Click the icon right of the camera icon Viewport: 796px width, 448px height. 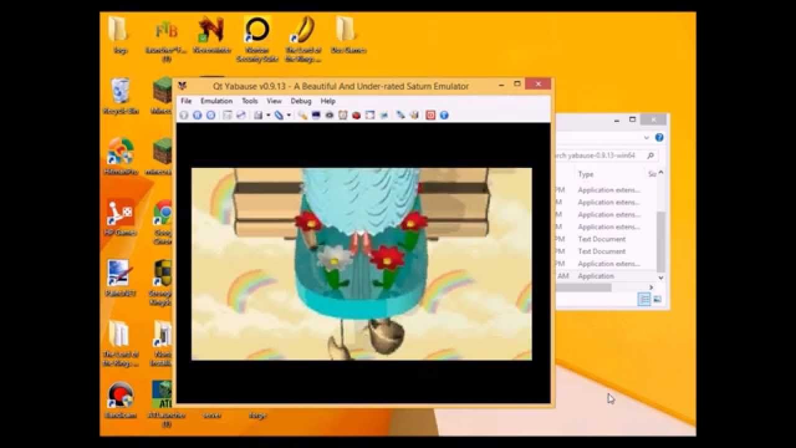pos(343,115)
